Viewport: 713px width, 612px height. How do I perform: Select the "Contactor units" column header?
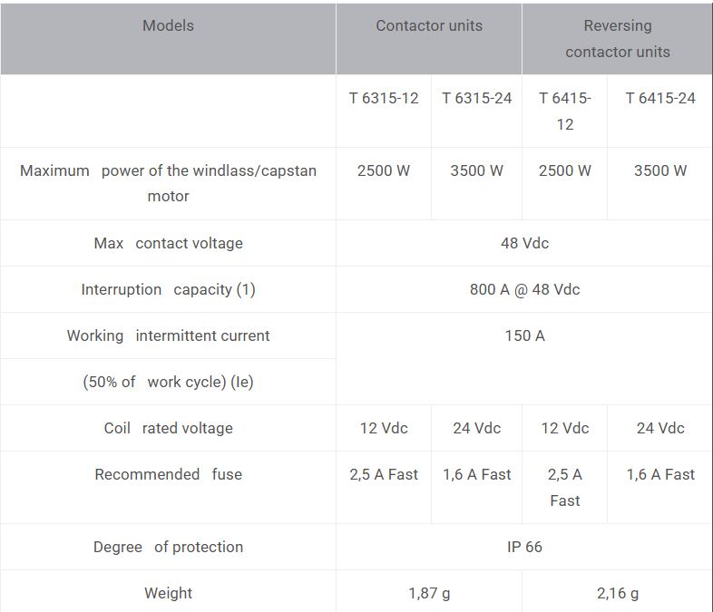[429, 25]
